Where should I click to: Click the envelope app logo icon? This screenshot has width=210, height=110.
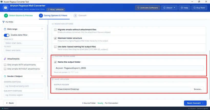click(x=6, y=8)
